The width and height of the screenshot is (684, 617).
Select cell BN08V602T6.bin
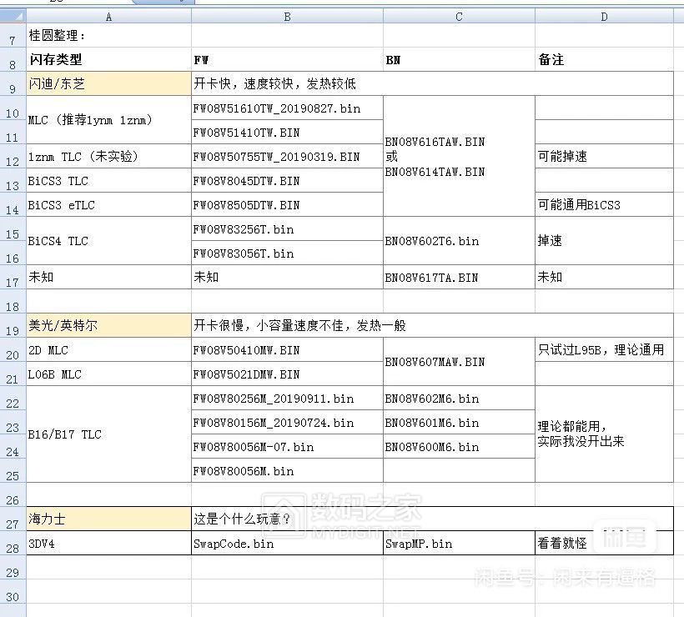[x=459, y=241]
